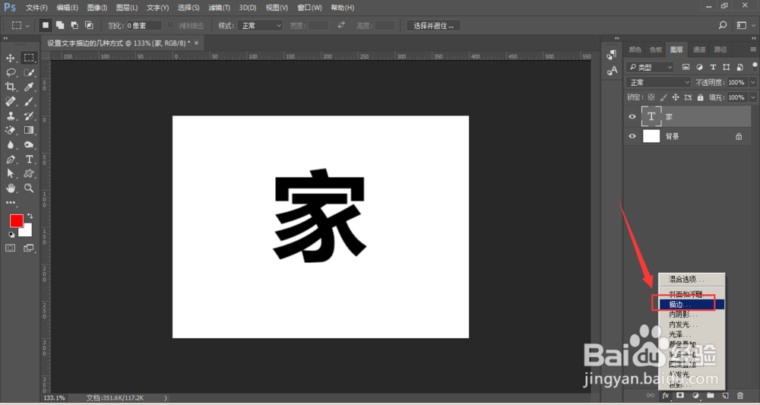
Task: Toggle filter for adjustment layers
Action: click(699, 67)
